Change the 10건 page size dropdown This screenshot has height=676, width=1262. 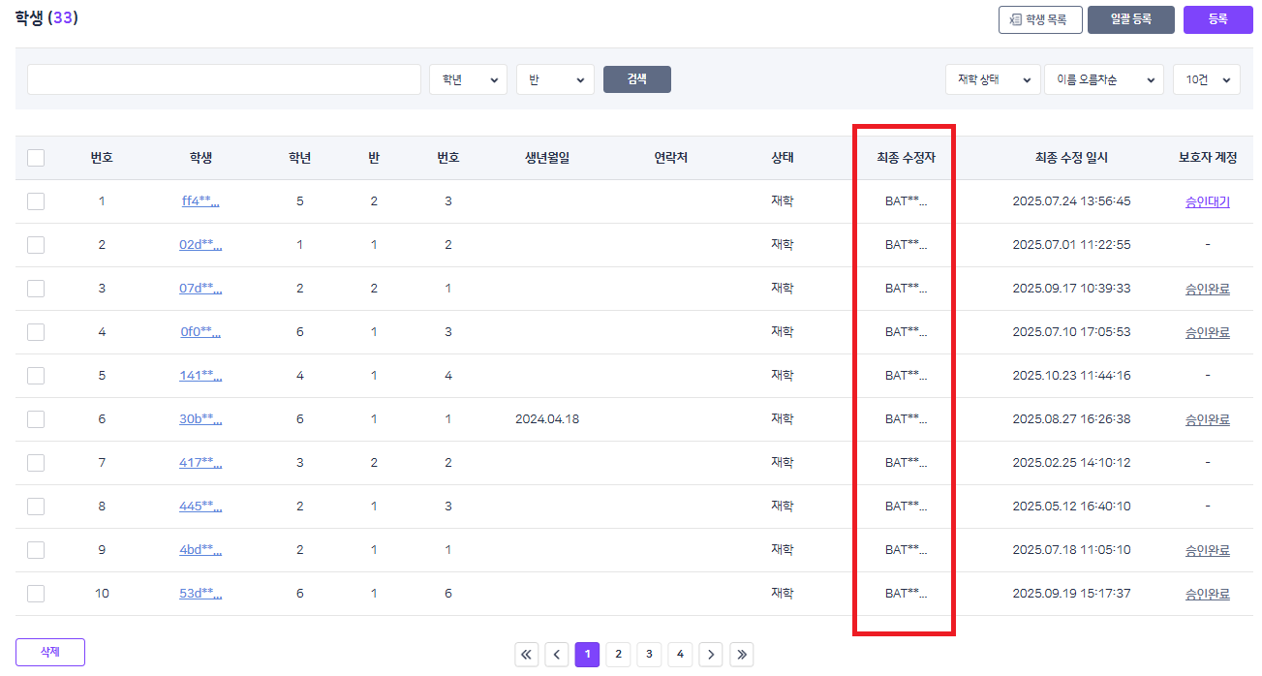point(1206,79)
